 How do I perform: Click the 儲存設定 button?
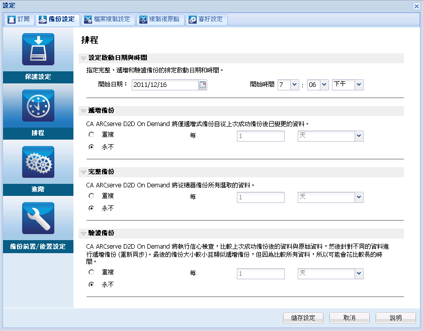(x=303, y=318)
